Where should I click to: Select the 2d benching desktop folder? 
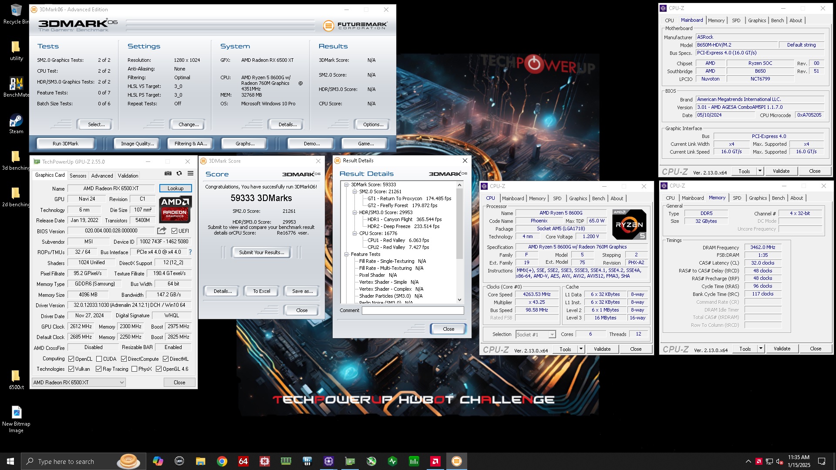click(16, 197)
